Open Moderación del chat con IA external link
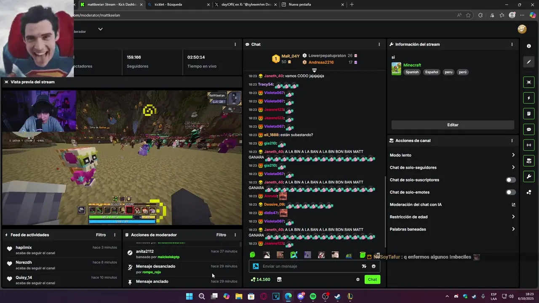Image resolution: width=539 pixels, height=303 pixels. pos(513,205)
